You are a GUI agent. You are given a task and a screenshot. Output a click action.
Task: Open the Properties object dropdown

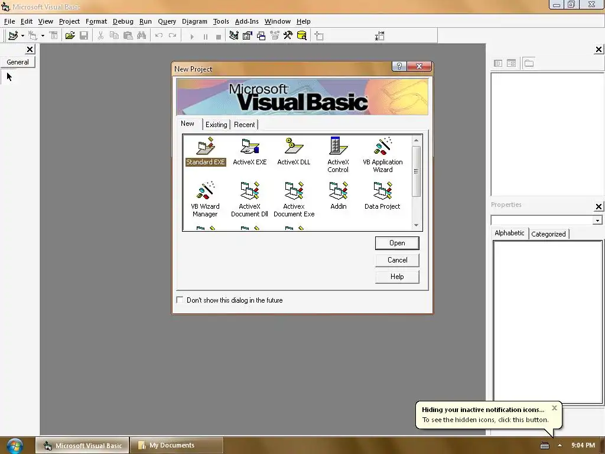597,220
